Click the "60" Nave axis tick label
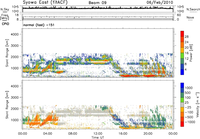Image resolution: width=200 pixels, height=139 pixels. tap(179, 15)
